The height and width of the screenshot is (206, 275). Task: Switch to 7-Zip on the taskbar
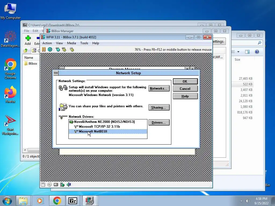tap(73, 201)
